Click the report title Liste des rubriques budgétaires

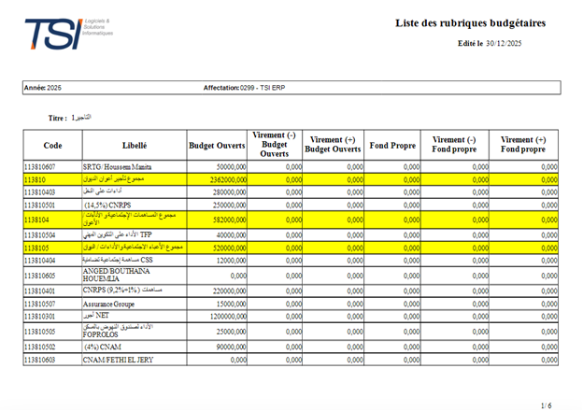(x=470, y=23)
